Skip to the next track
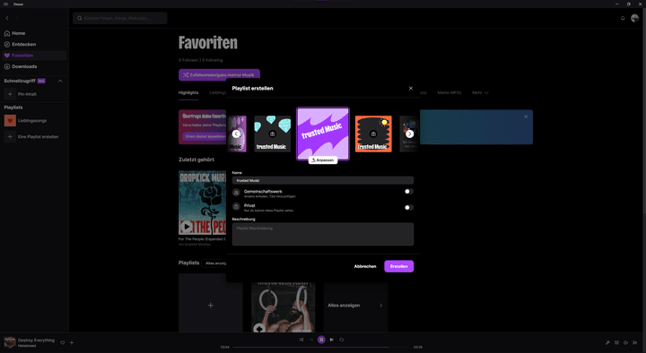646x353 pixels. [x=332, y=340]
